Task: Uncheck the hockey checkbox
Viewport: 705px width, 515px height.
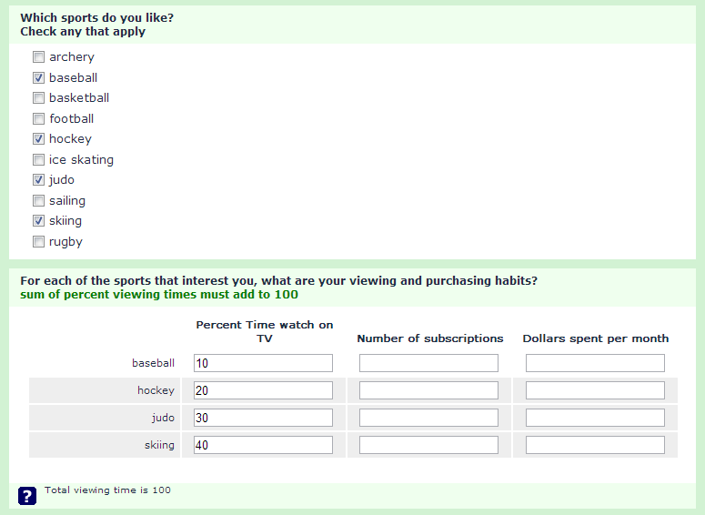Action: pyautogui.click(x=39, y=139)
